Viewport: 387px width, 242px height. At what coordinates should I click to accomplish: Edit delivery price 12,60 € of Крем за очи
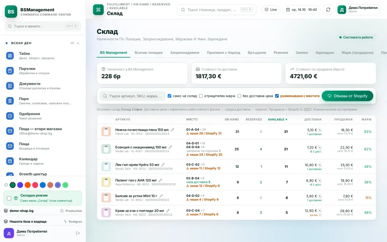(320, 211)
